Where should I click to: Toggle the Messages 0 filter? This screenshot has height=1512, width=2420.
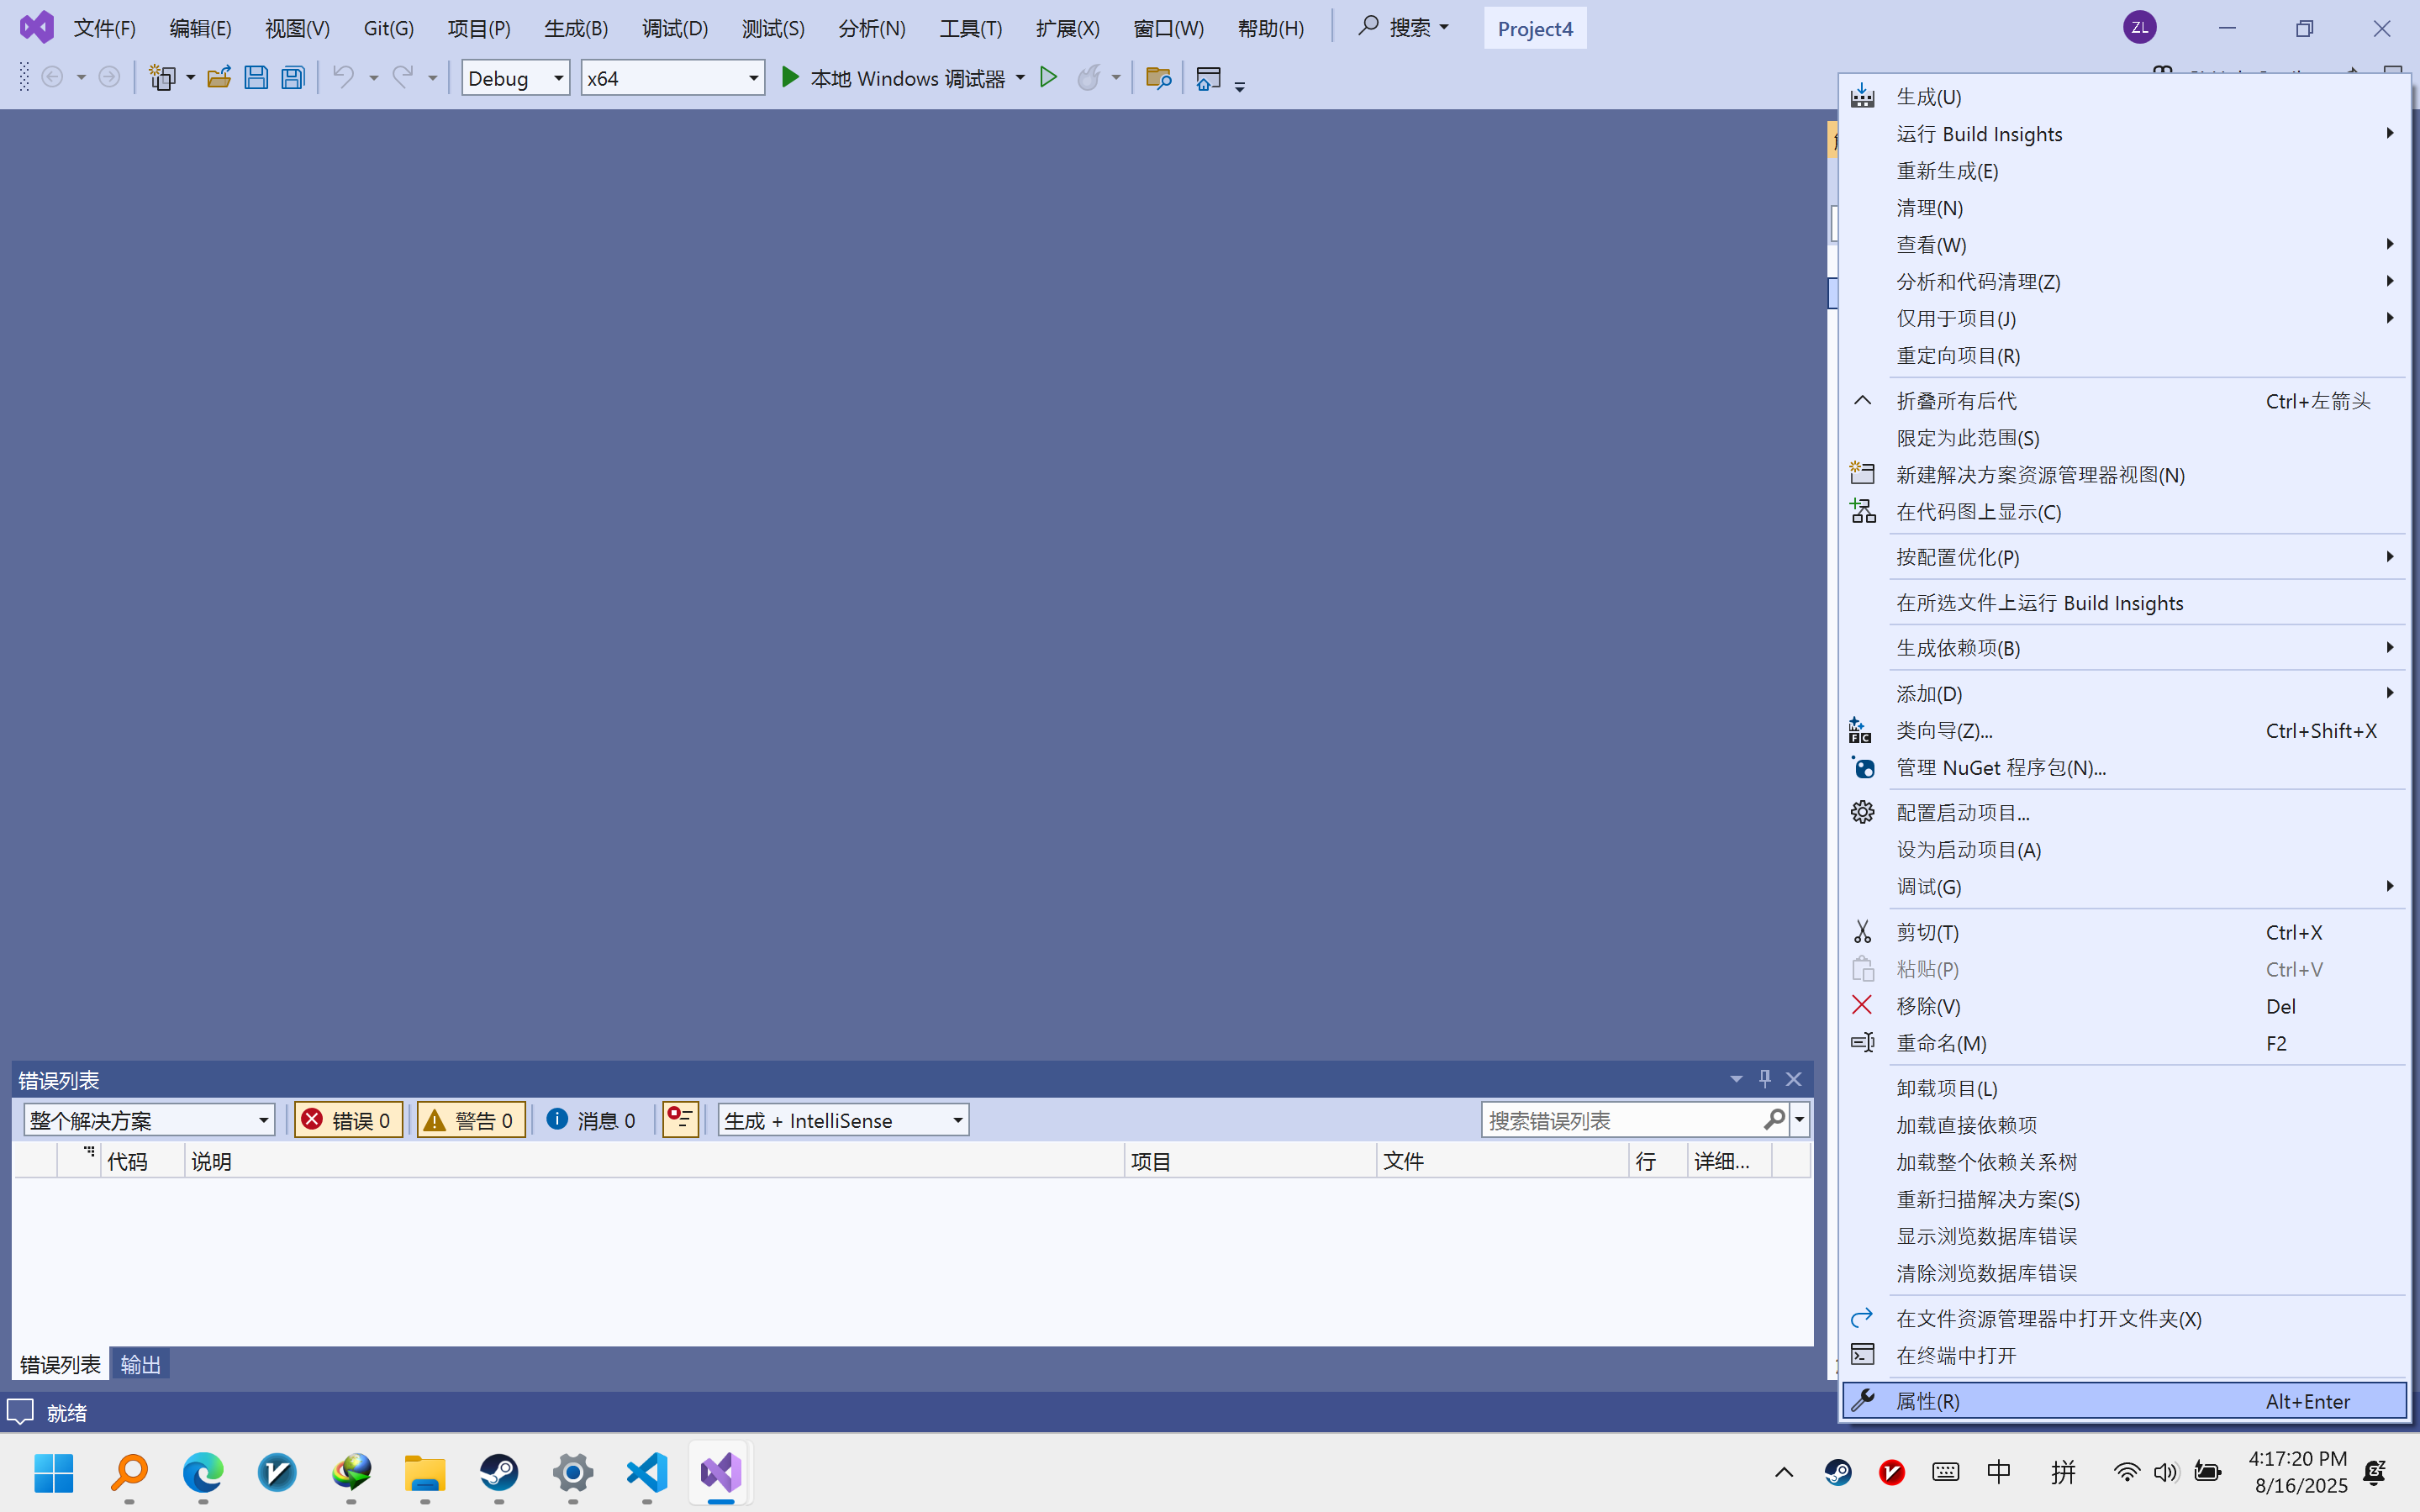(592, 1120)
